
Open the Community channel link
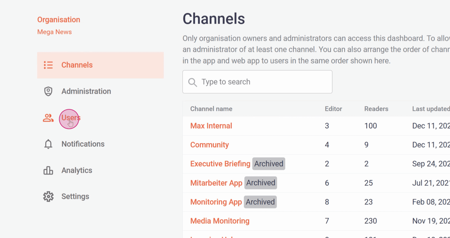[x=209, y=145]
